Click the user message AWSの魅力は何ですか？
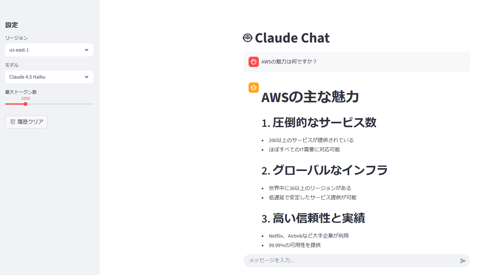Viewport: 480px width, 275px height. click(x=289, y=62)
